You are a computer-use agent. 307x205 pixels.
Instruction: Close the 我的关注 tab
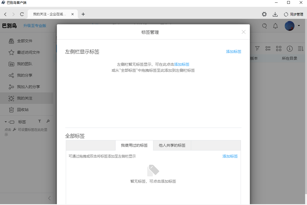click(72, 14)
